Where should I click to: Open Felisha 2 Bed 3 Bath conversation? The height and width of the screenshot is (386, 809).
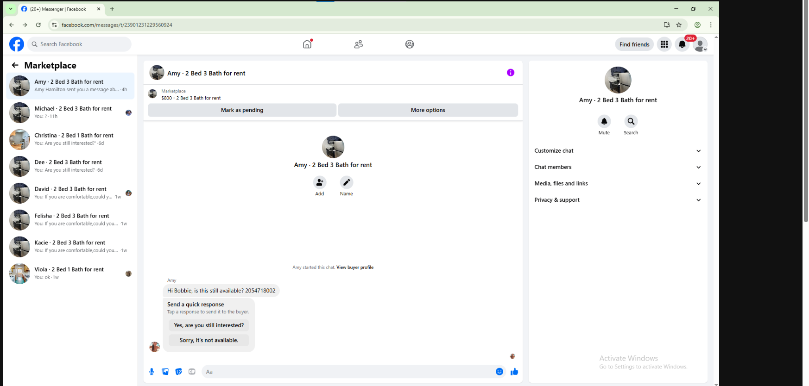tap(70, 220)
